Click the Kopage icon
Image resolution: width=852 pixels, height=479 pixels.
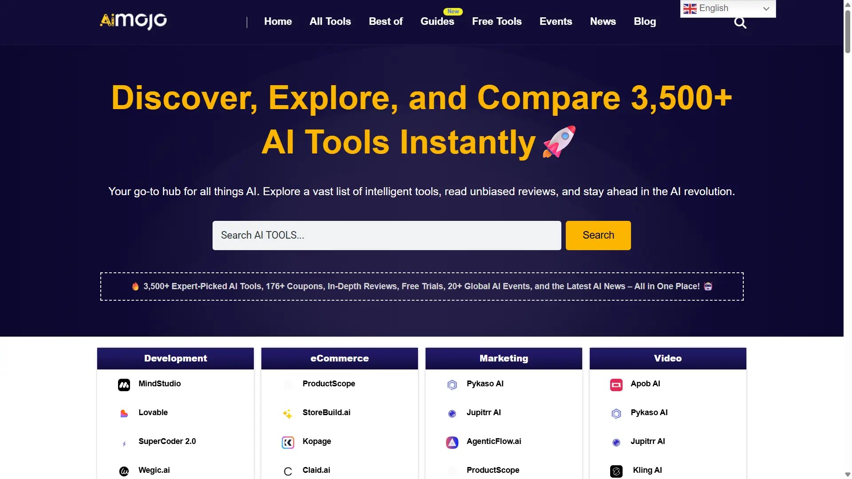tap(288, 443)
